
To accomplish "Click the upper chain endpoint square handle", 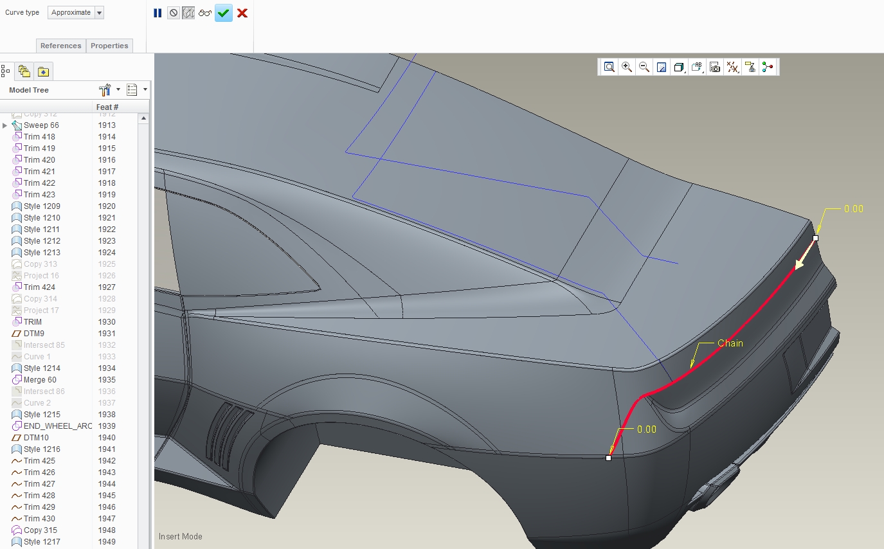I will point(815,238).
